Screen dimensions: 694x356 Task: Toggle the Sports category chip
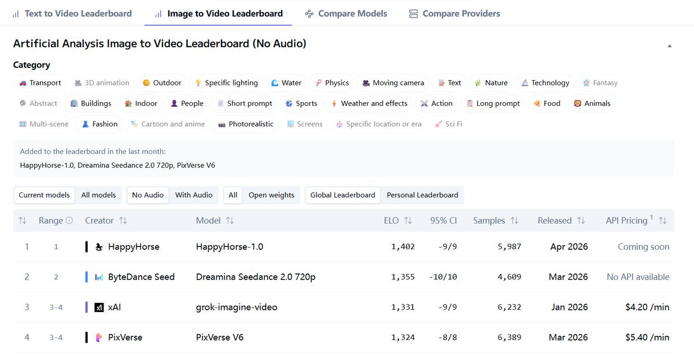coord(301,103)
